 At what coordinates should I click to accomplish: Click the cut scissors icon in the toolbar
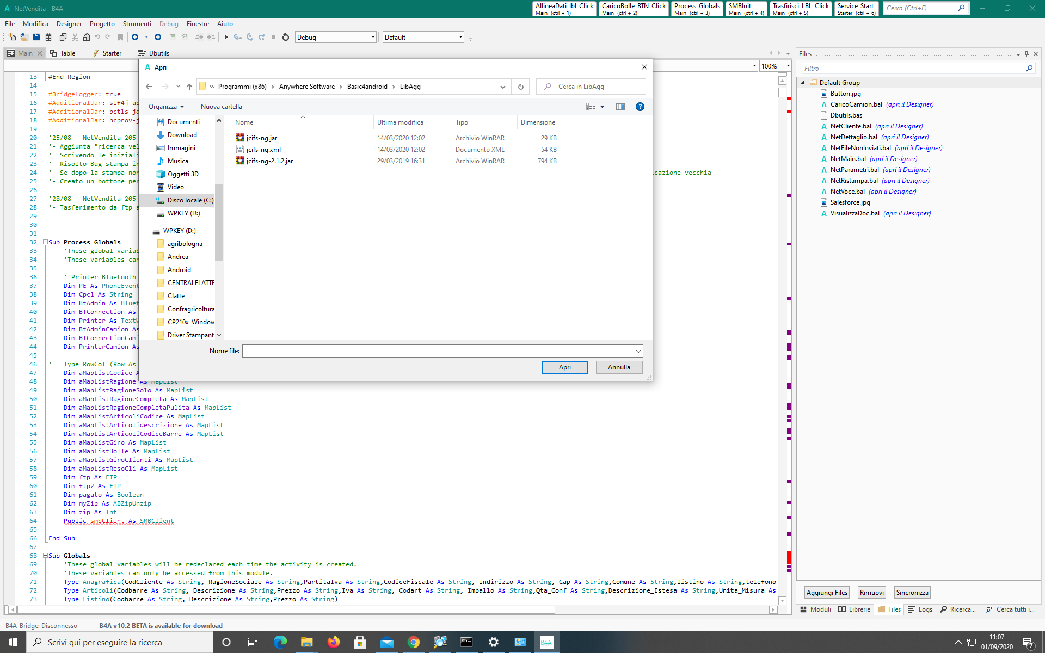point(75,37)
